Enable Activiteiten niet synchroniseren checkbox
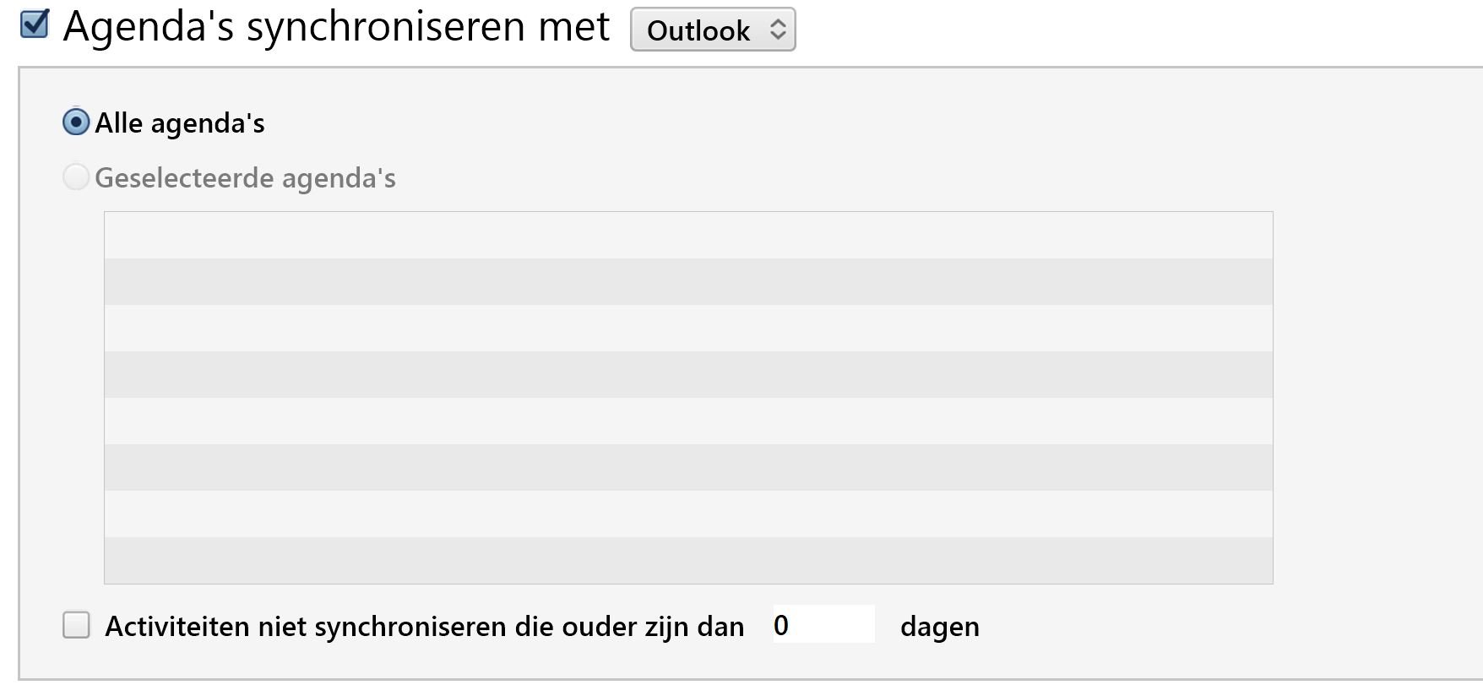The image size is (1483, 696). [76, 626]
